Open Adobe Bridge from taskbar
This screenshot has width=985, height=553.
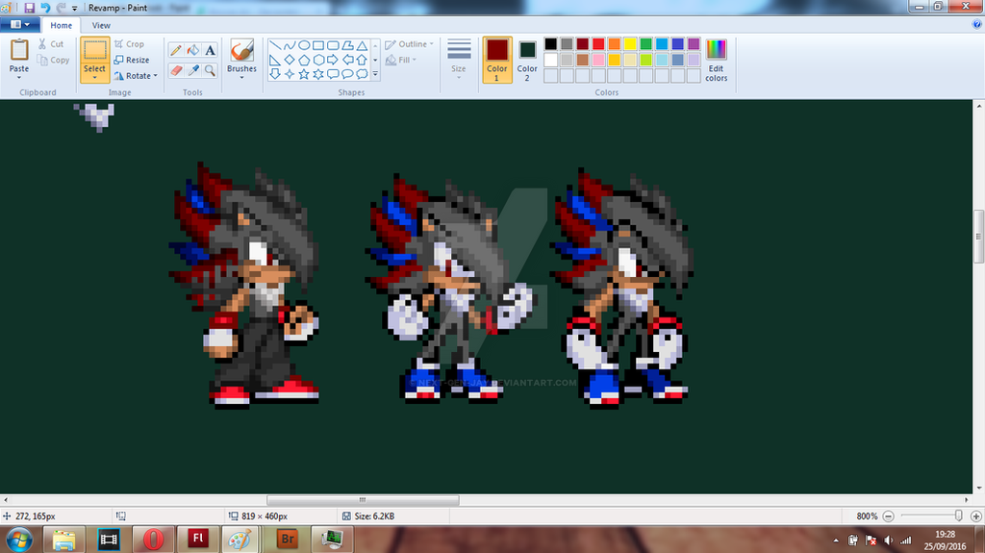click(x=287, y=540)
